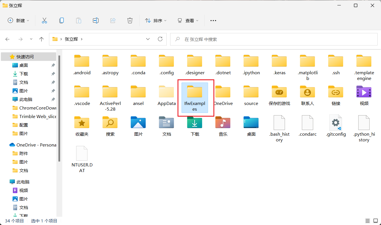Image resolution: width=381 pixels, height=225 pixels.
Task: Click the Delete trash can icon
Action: [130, 20]
